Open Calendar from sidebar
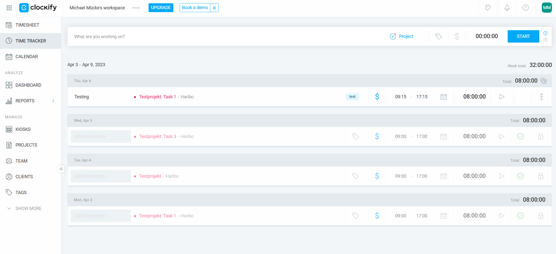This screenshot has width=556, height=254. tap(30, 57)
